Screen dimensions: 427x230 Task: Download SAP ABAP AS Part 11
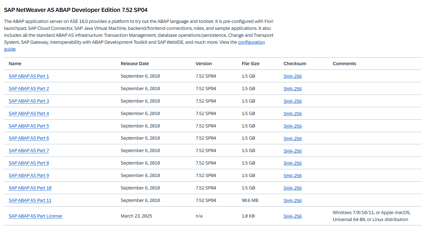[x=30, y=200]
